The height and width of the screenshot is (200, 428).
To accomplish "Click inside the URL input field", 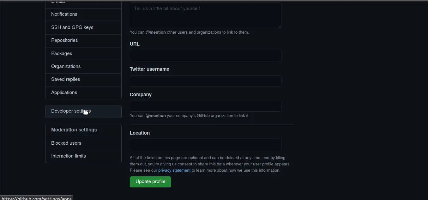I will pos(205,55).
